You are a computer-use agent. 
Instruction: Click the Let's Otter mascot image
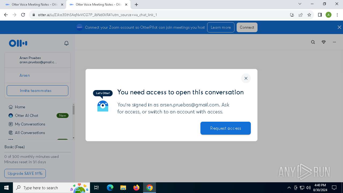click(103, 101)
